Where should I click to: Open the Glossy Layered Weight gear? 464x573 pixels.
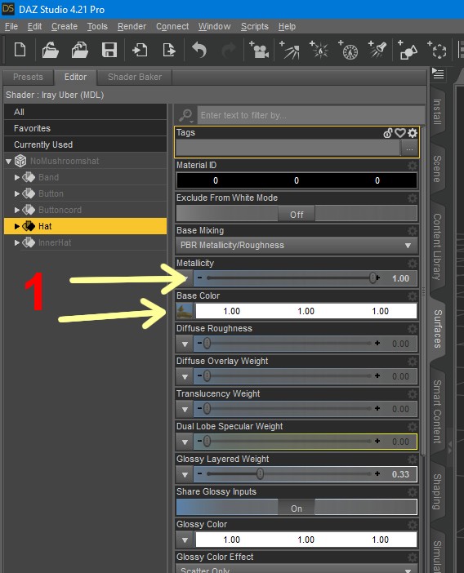413,460
